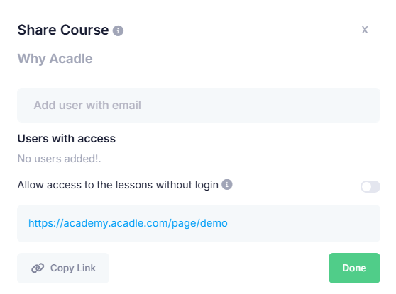This screenshot has height=294, width=396.
Task: Click the white knob of the login switch
Action: tap(366, 187)
